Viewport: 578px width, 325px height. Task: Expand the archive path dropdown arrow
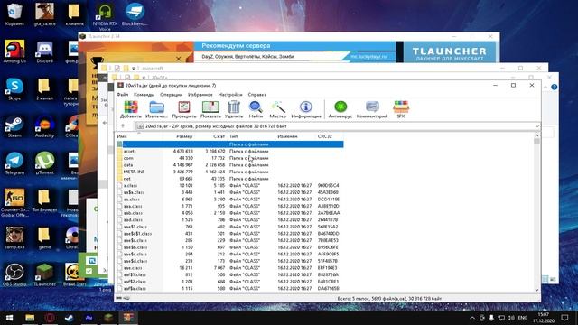(x=537, y=126)
